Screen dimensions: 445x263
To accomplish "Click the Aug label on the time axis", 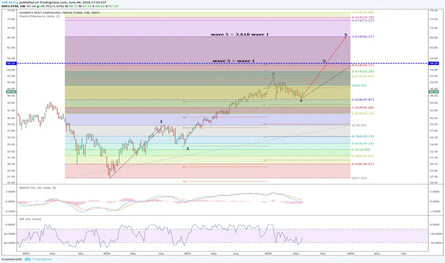I will pyautogui.click(x=236, y=253).
